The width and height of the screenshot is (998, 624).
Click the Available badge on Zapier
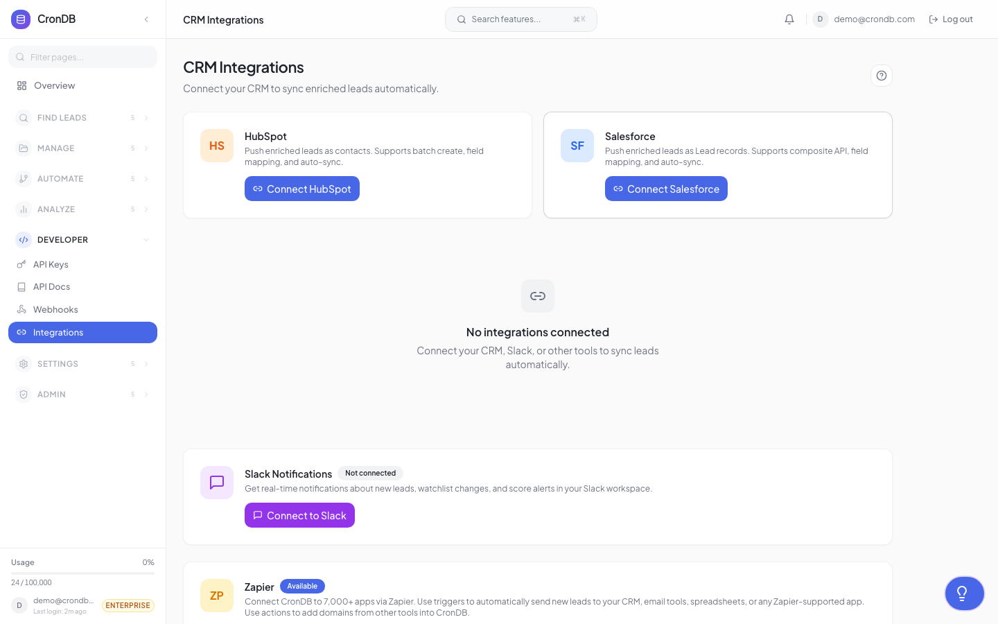pos(302,587)
